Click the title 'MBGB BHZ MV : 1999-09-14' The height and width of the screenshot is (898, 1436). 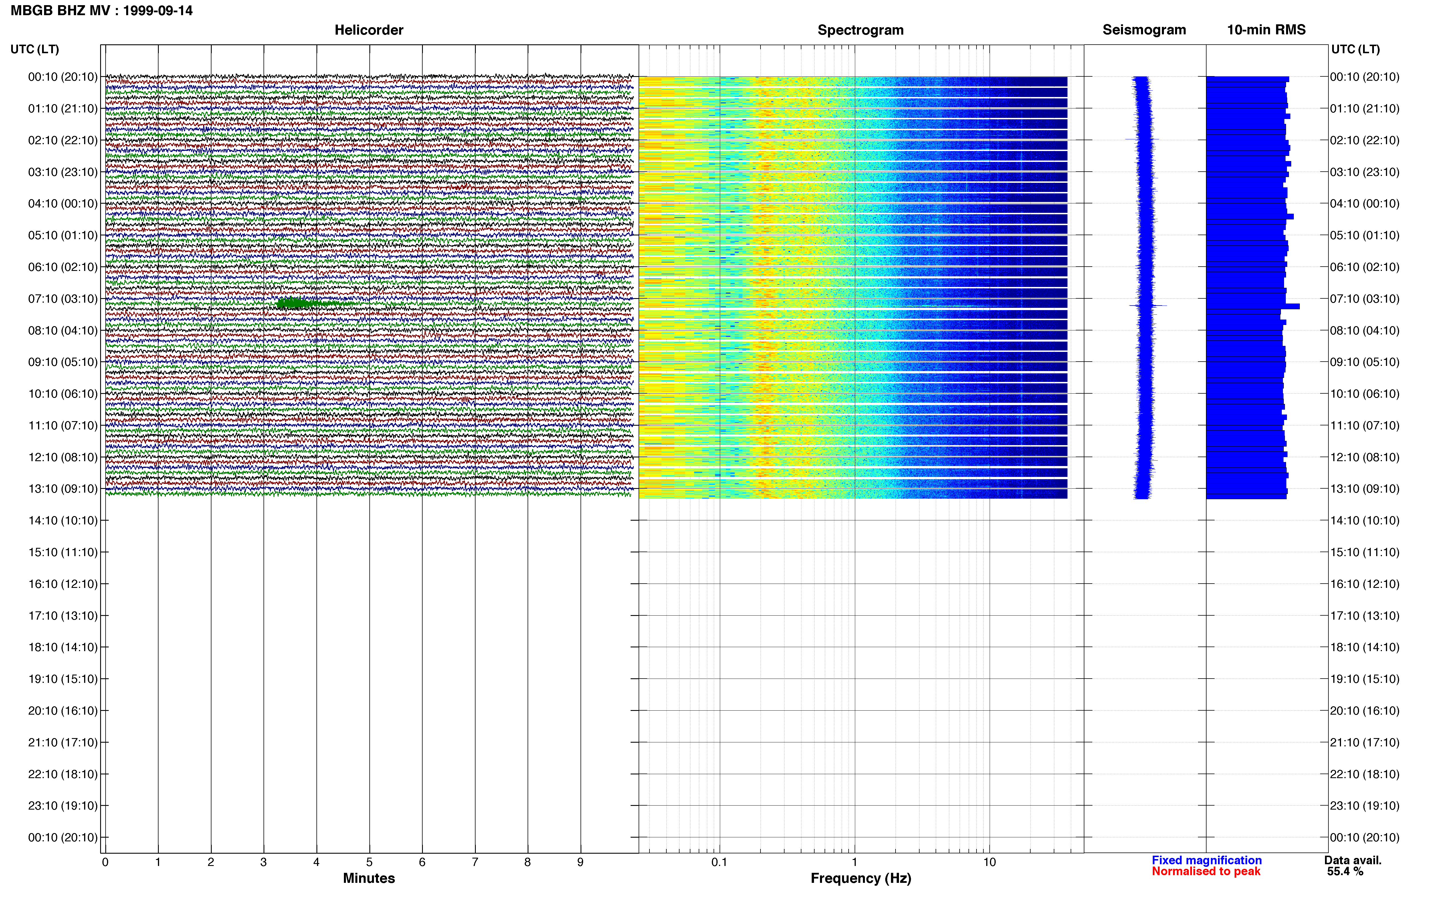pos(102,11)
